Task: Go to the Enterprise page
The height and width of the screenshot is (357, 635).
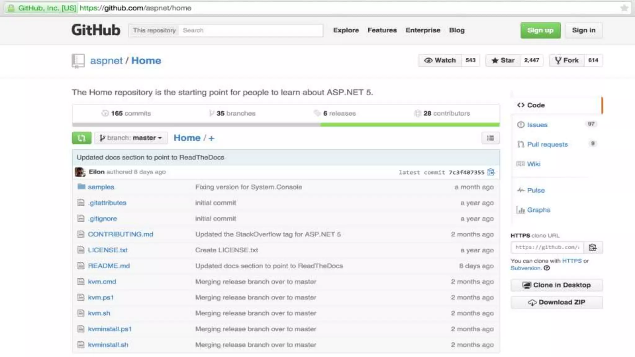Action: tap(423, 30)
